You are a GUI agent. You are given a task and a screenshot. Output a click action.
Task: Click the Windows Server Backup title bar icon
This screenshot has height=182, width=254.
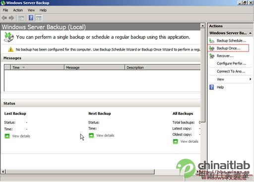(3, 3)
